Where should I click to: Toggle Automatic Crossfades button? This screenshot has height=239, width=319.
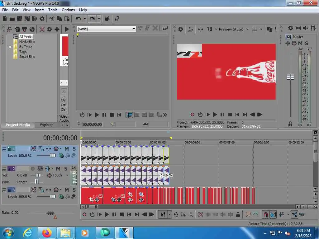click(x=273, y=214)
